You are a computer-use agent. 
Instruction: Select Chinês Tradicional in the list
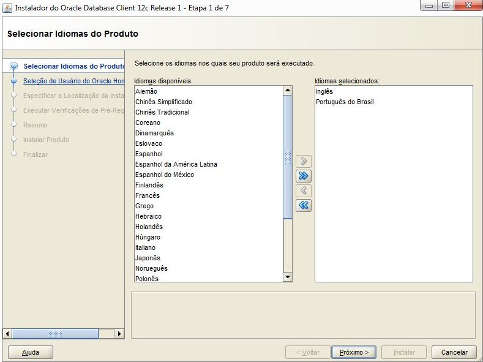[209, 113]
